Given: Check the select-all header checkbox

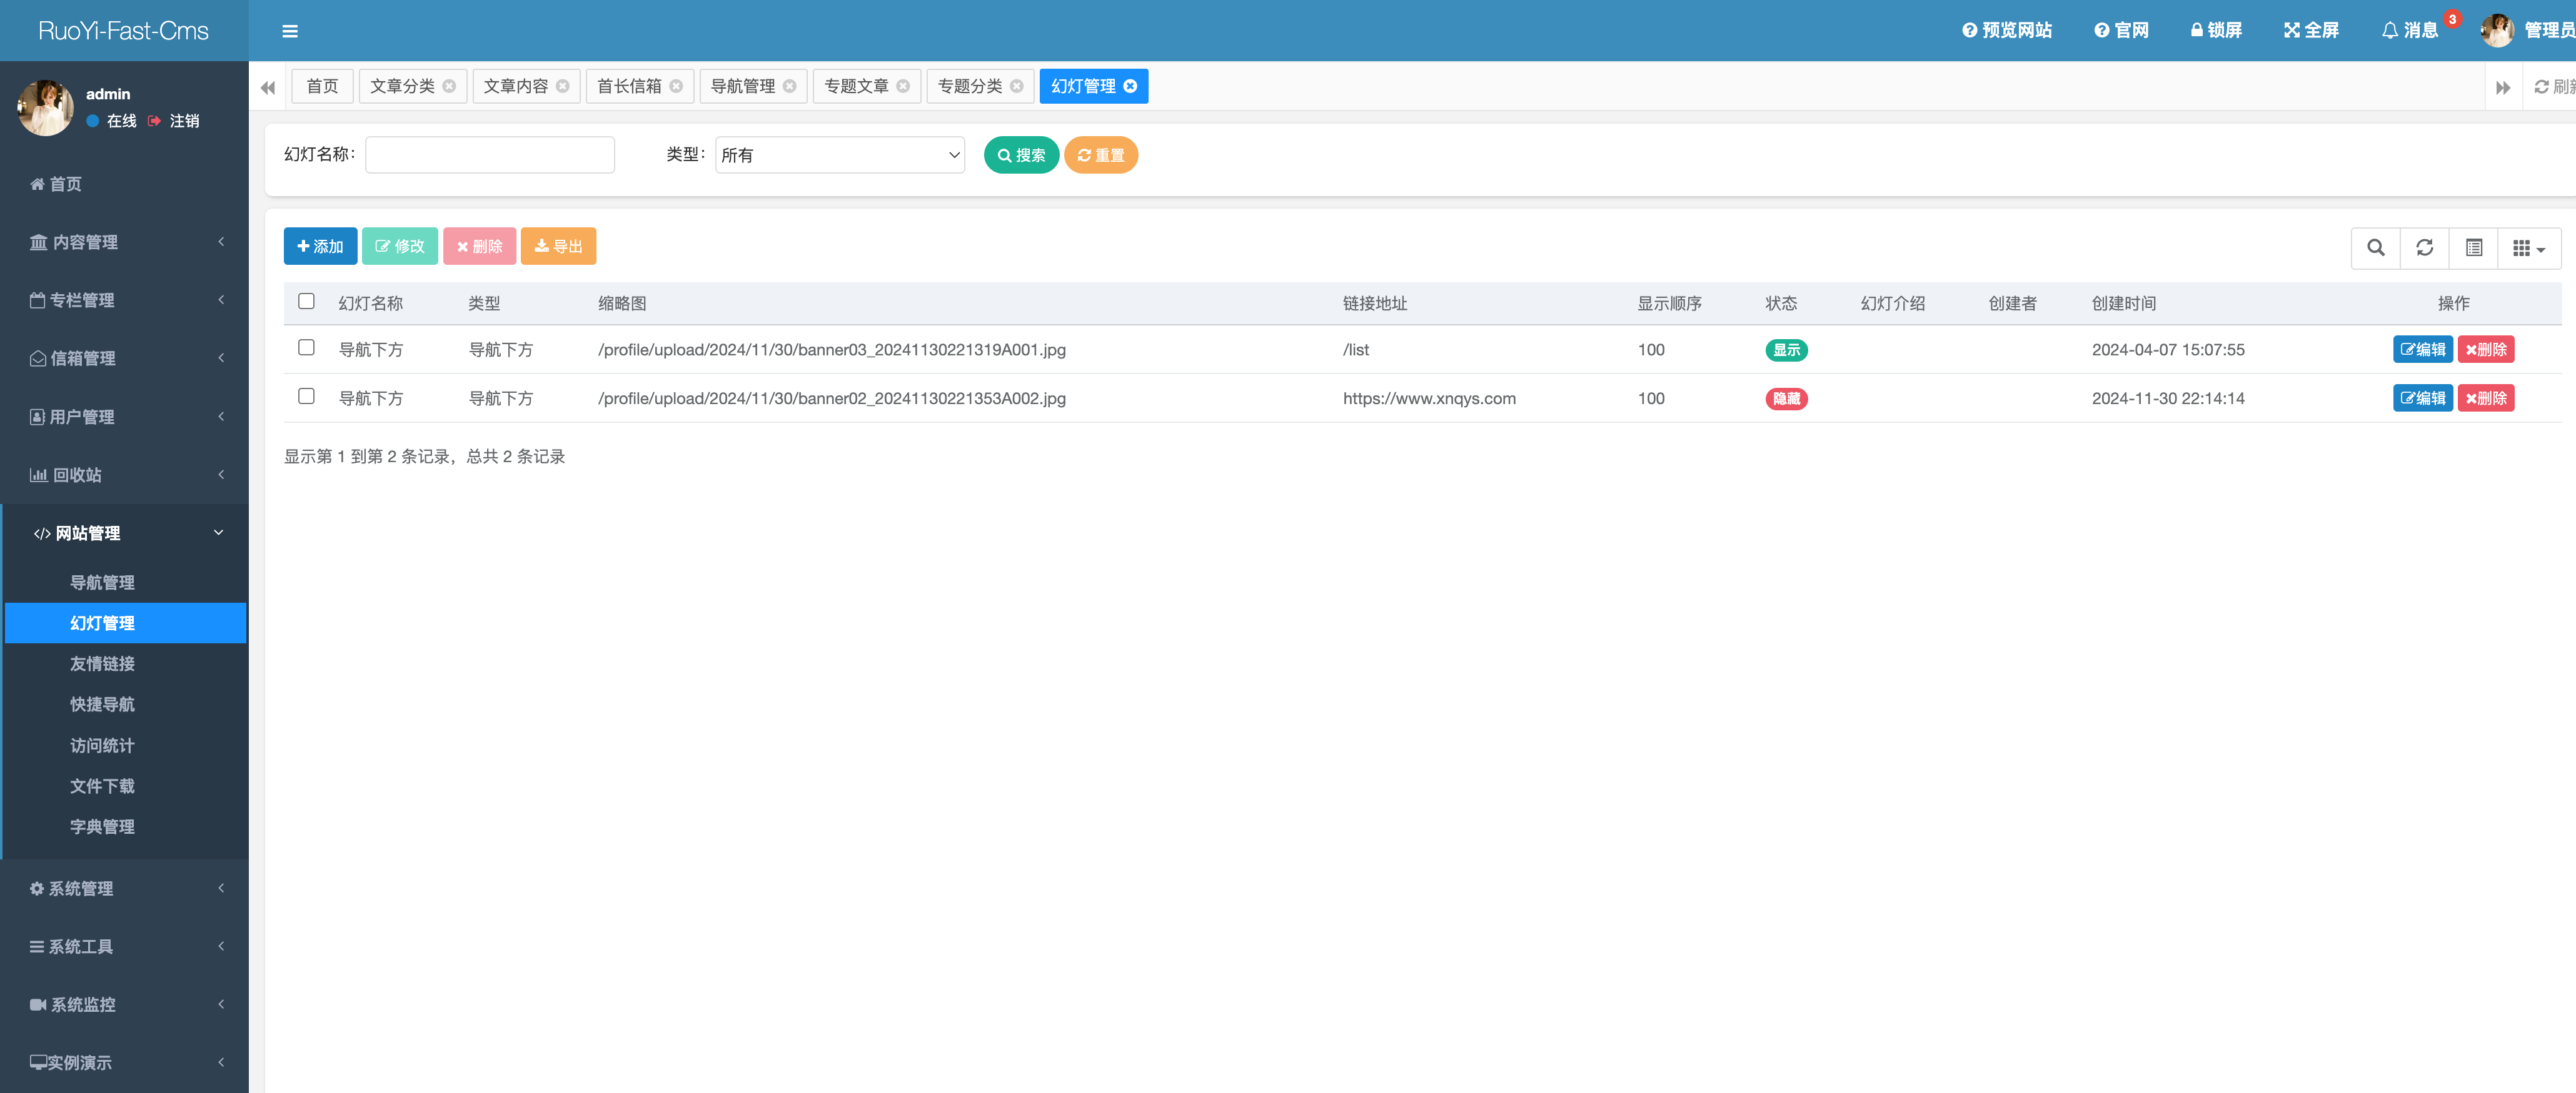Looking at the screenshot, I should tap(306, 302).
